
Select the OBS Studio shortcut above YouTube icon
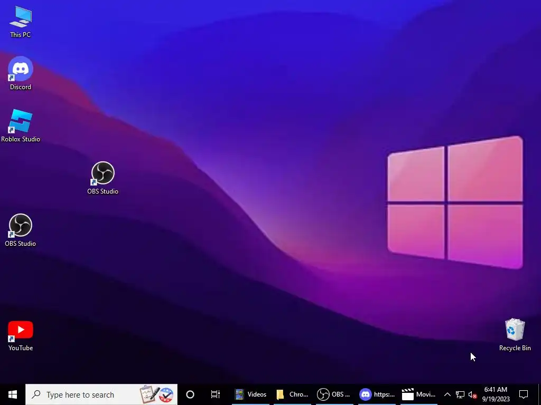pos(21,230)
